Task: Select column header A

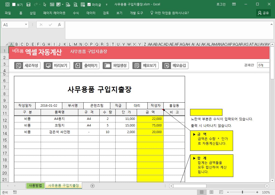Action: point(11,44)
